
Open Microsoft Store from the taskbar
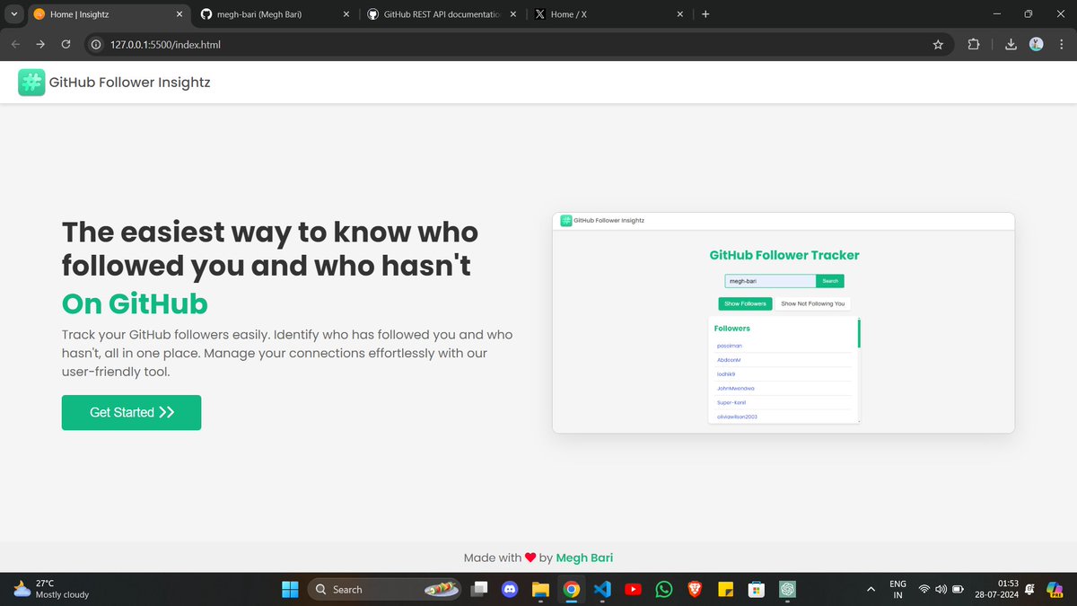(757, 589)
